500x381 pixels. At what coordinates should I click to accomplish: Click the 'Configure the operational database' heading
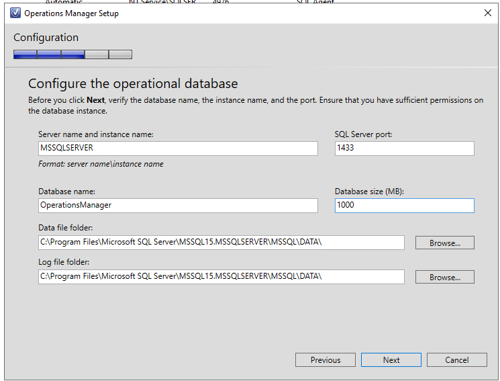tap(133, 84)
